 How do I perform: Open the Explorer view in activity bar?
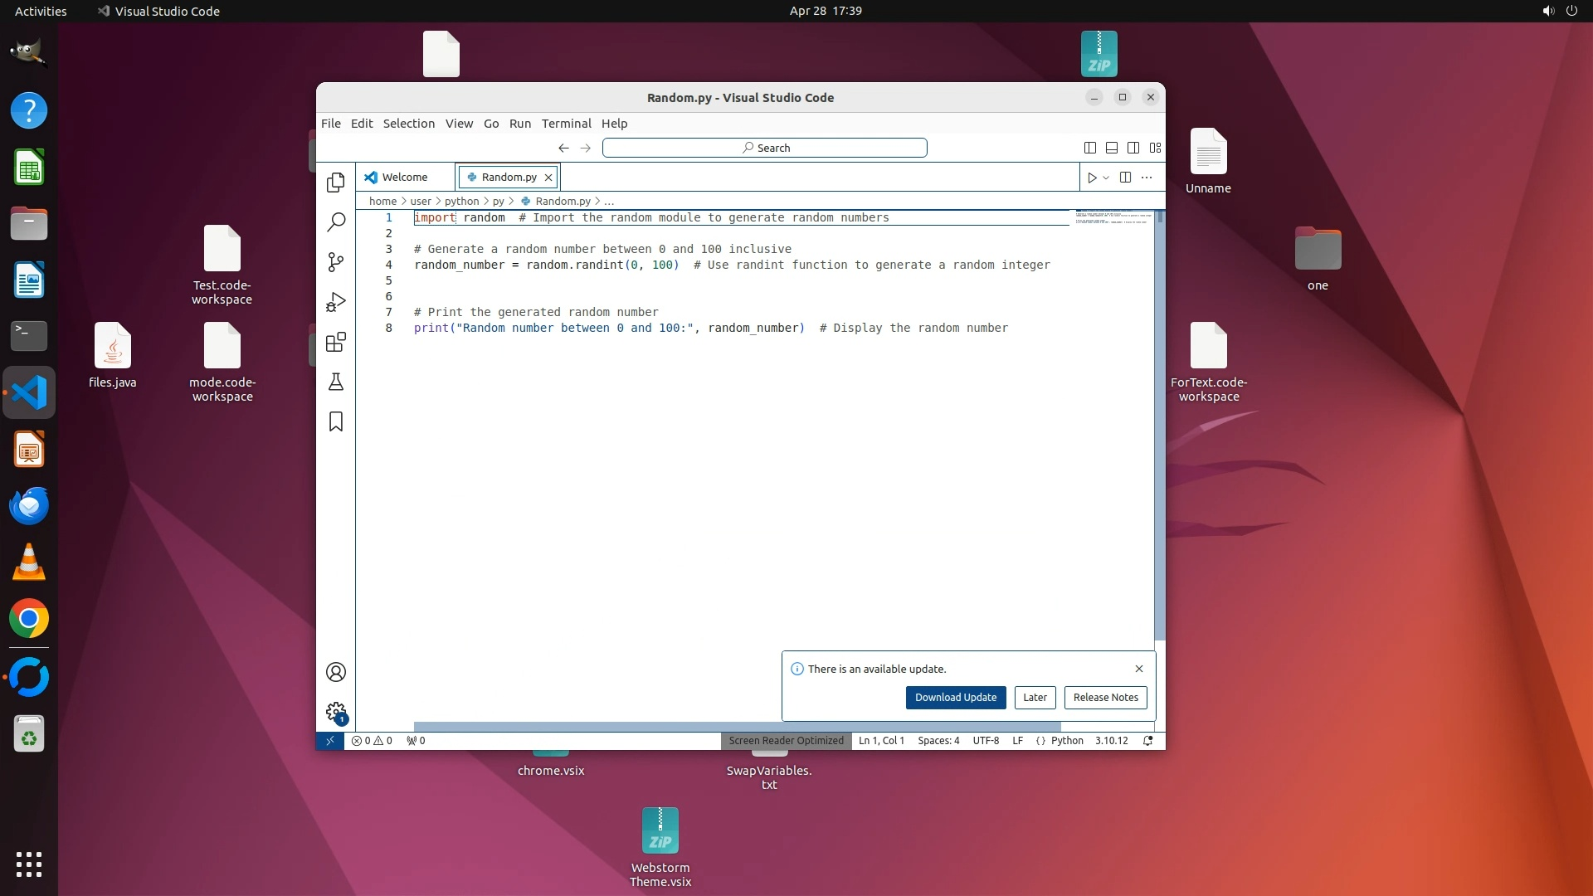pos(335,183)
